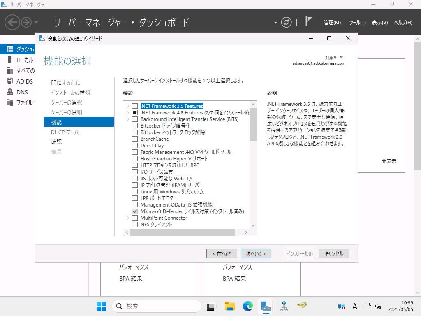Open File Explorer from the taskbar

[x=229, y=306]
